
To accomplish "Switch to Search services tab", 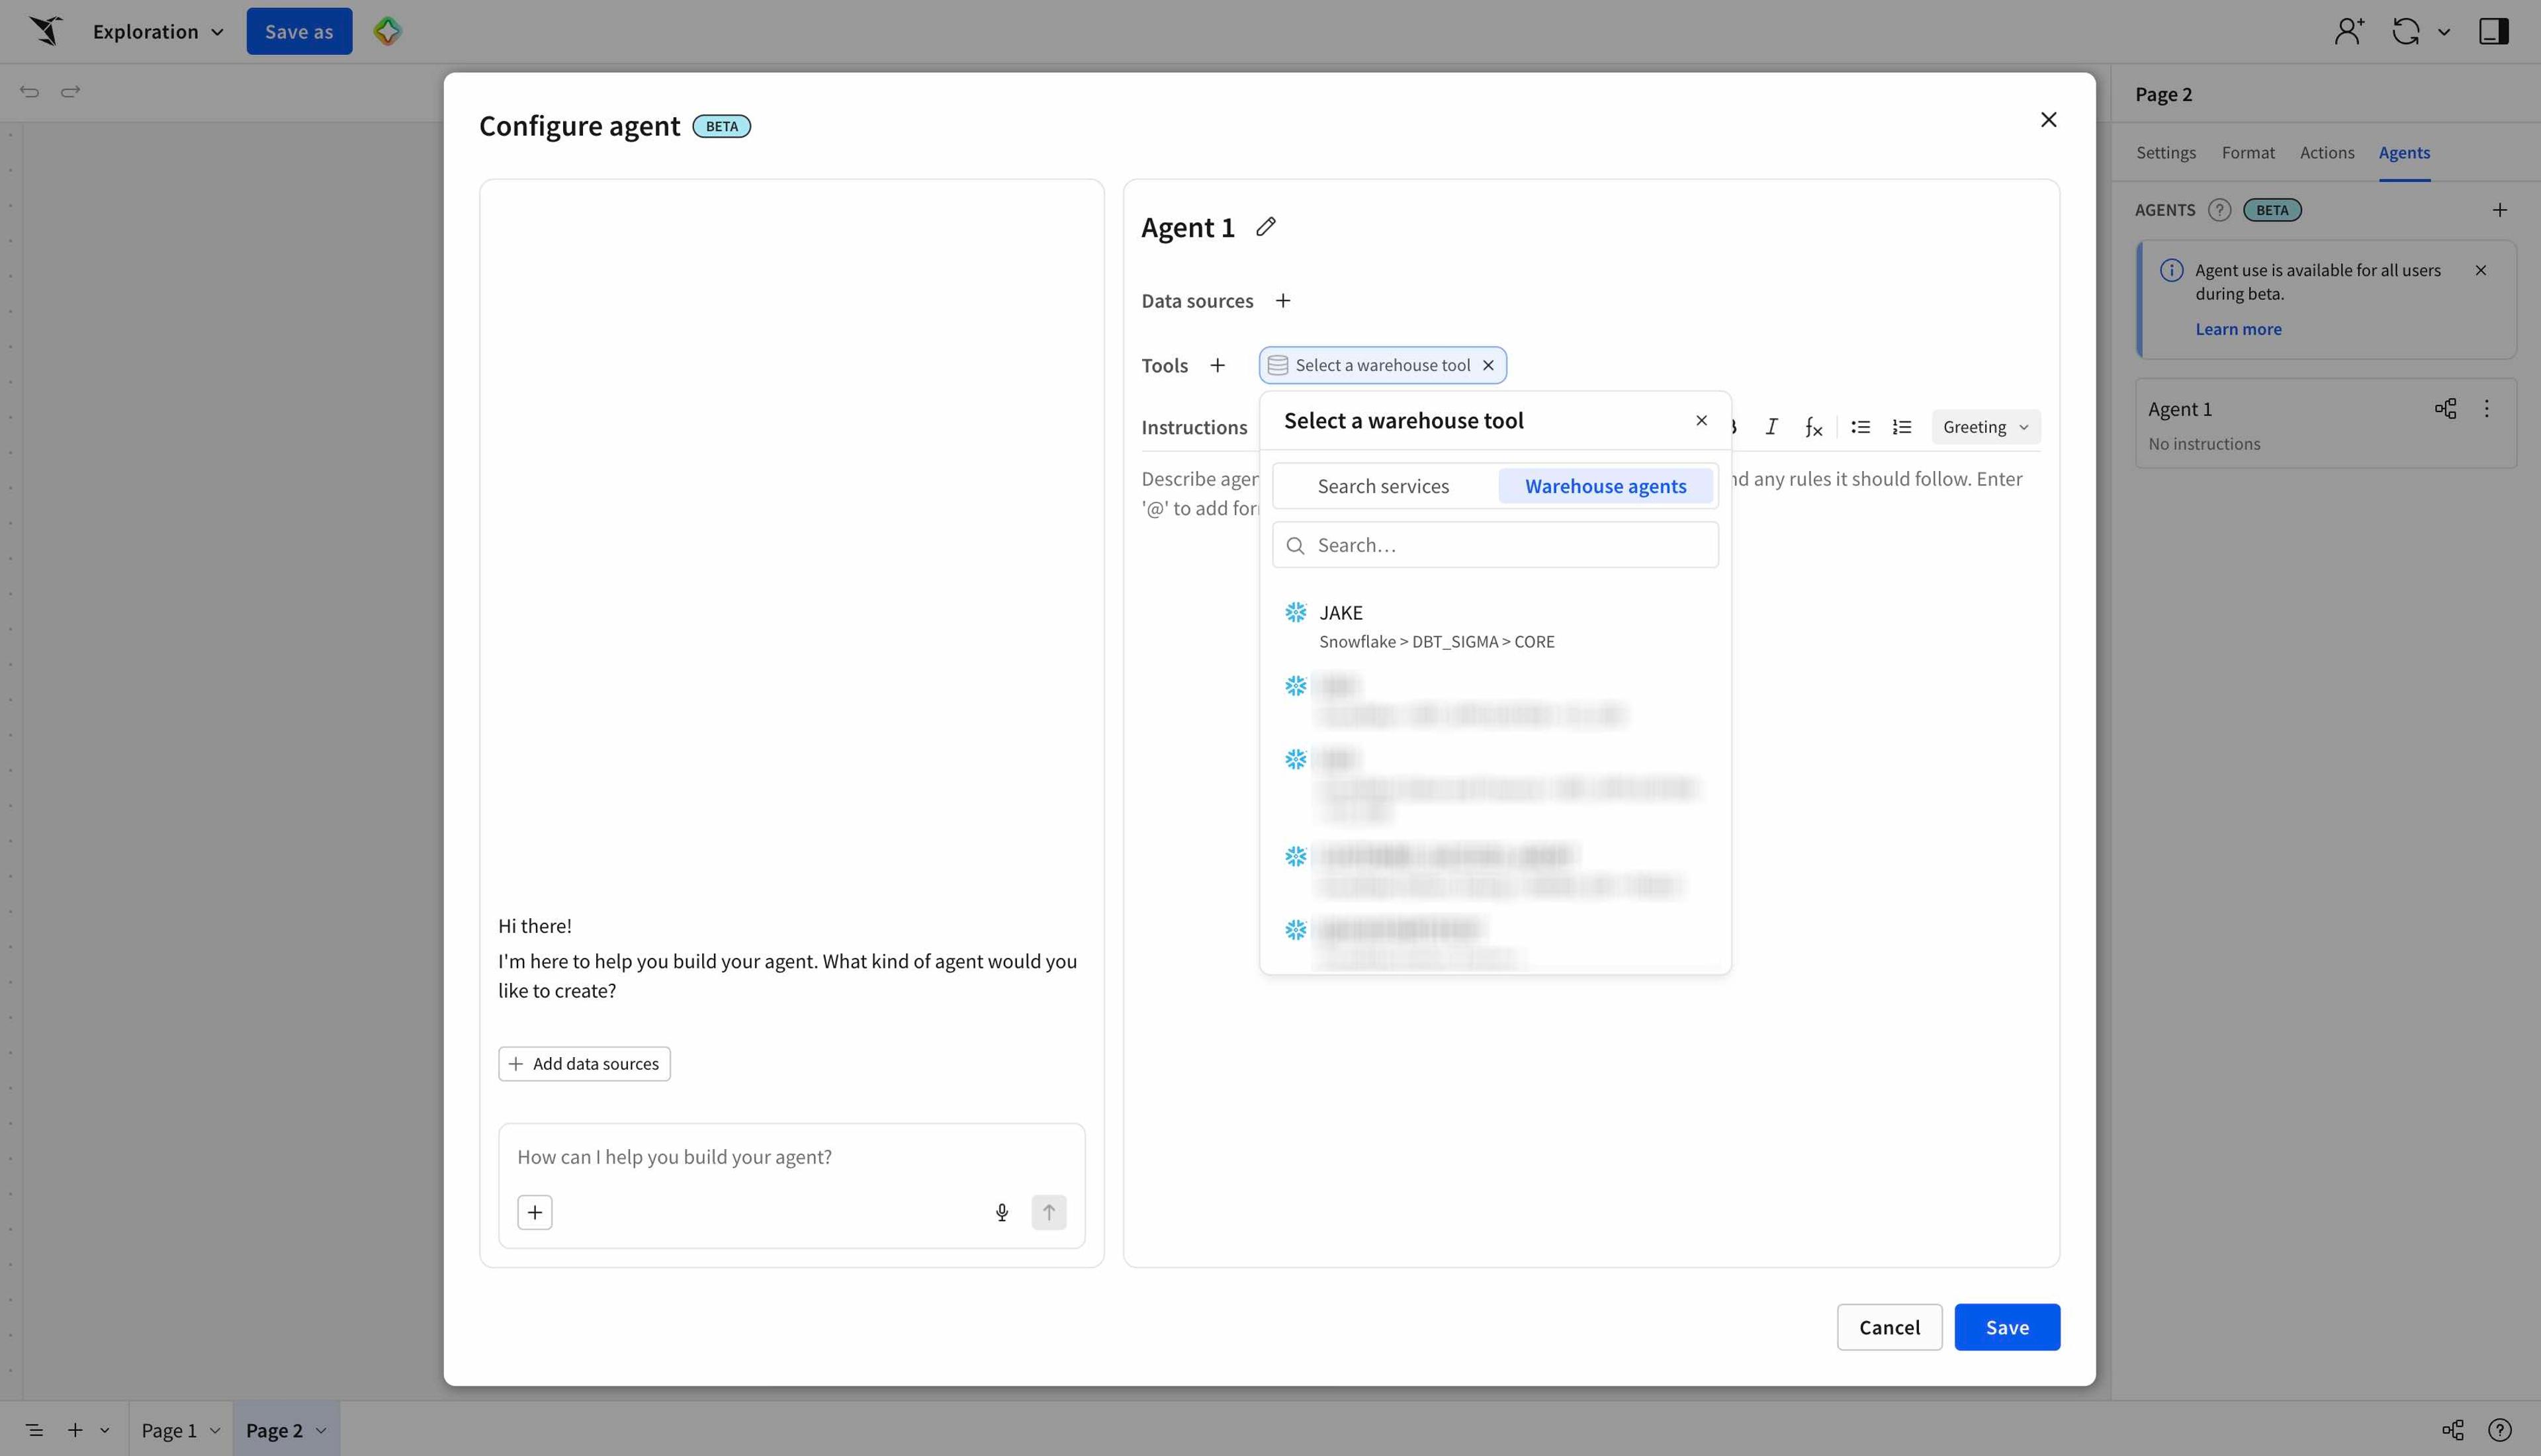I will [x=1383, y=487].
